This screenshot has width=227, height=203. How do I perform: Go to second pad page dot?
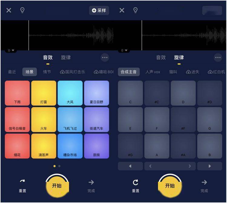[x=59, y=166]
